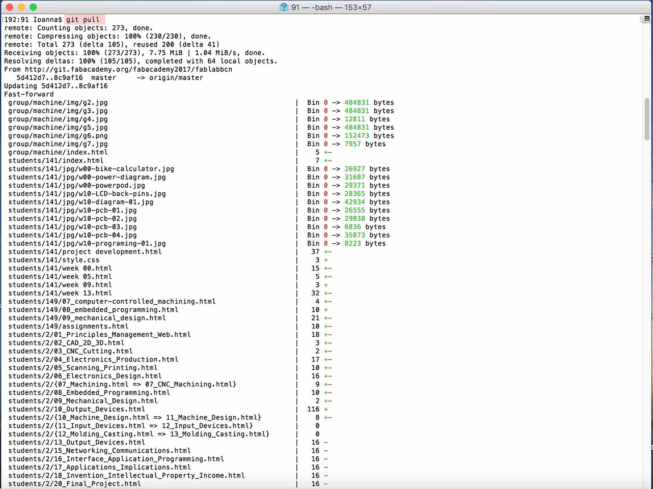Click the "06_Electronics_Design.html" file path

pyautogui.click(x=85, y=375)
